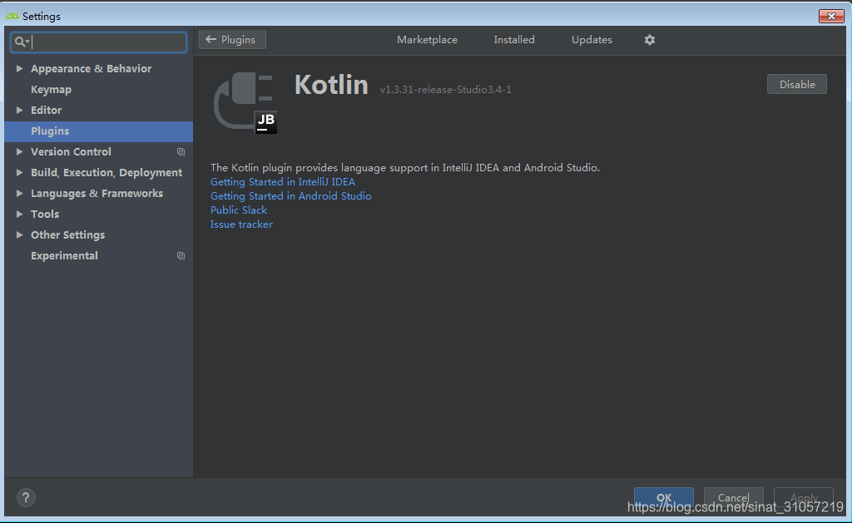Expand the Tools section arrow
Screen dimensions: 852x523
click(20, 214)
